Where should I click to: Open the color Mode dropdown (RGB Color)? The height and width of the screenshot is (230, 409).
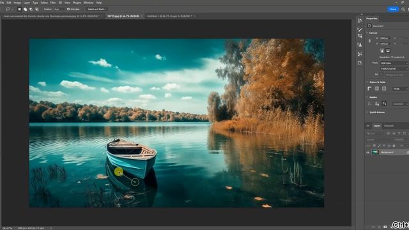[394, 63]
